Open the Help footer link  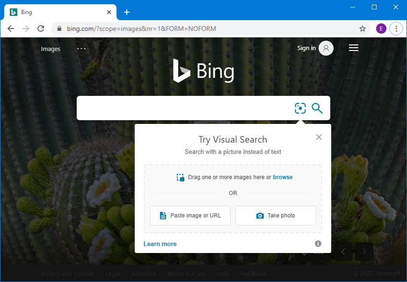coord(223,274)
